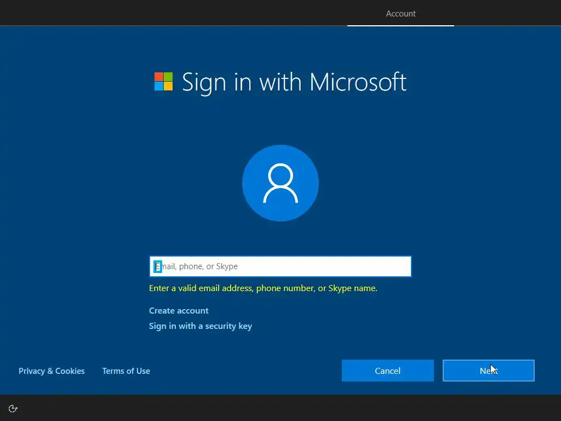The width and height of the screenshot is (561, 421).
Task: Focus the Email, phone, or Skype field
Action: (x=280, y=266)
